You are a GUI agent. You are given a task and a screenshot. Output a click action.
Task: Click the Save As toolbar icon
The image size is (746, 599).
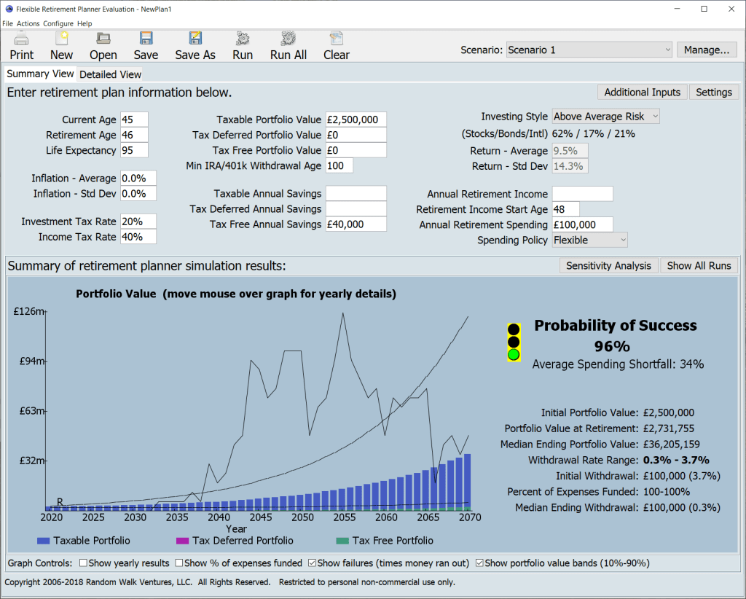pyautogui.click(x=195, y=39)
